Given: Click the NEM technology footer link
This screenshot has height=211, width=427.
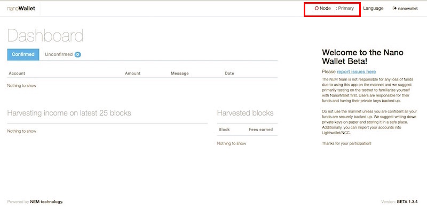Looking at the screenshot, I should click(46, 202).
